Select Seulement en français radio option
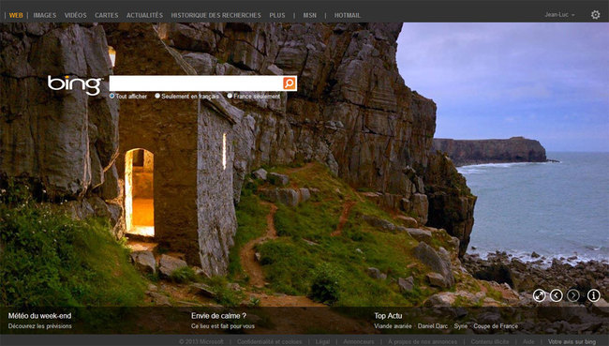This screenshot has height=346, width=609. (157, 96)
